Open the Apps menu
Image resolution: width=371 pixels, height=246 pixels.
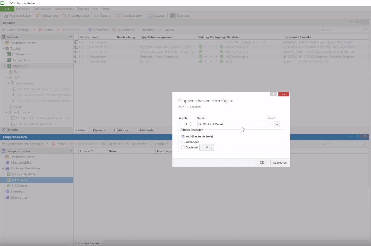click(x=95, y=9)
